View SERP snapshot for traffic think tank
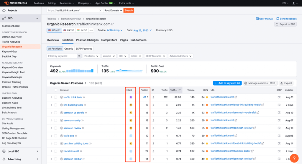302x164 pixels. pyautogui.click(x=279, y=97)
